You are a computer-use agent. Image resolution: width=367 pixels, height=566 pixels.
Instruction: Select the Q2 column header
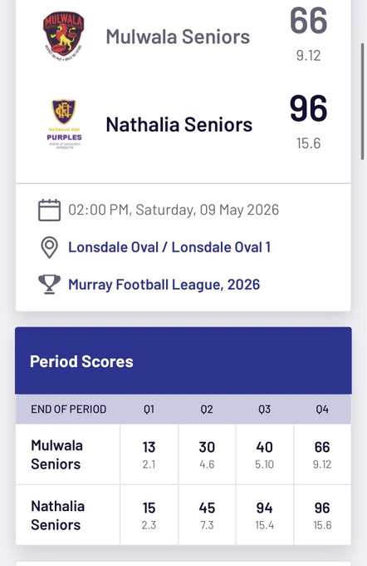click(207, 410)
